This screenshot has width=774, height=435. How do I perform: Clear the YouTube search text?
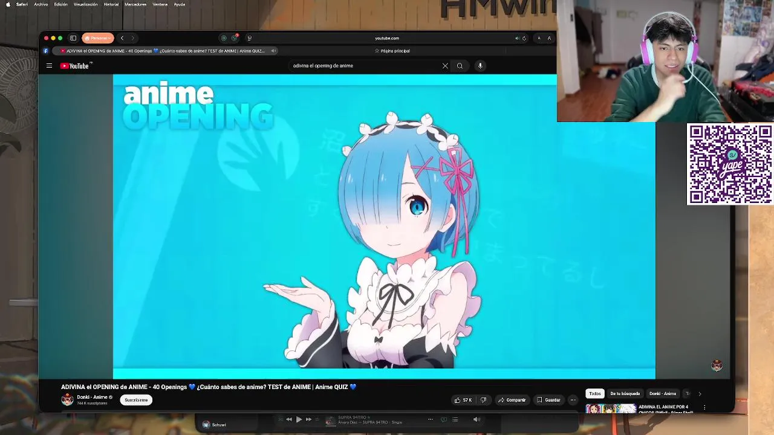click(445, 66)
